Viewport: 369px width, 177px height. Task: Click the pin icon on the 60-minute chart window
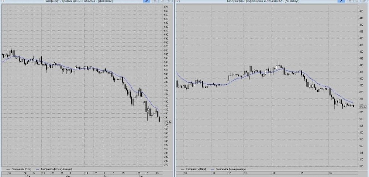pos(341,1)
